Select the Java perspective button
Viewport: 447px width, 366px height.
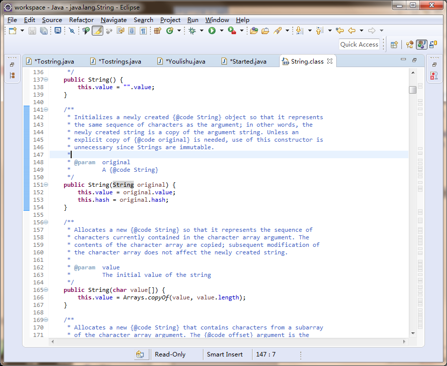[x=421, y=45]
